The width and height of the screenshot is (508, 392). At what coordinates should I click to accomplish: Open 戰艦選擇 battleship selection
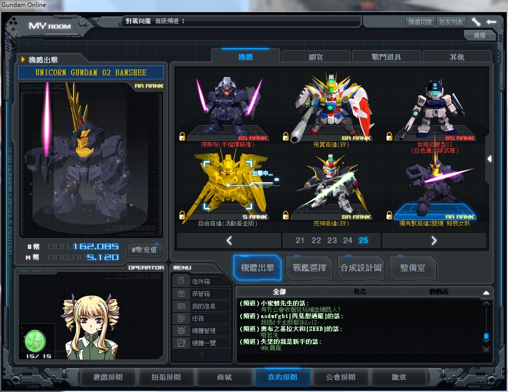[309, 268]
